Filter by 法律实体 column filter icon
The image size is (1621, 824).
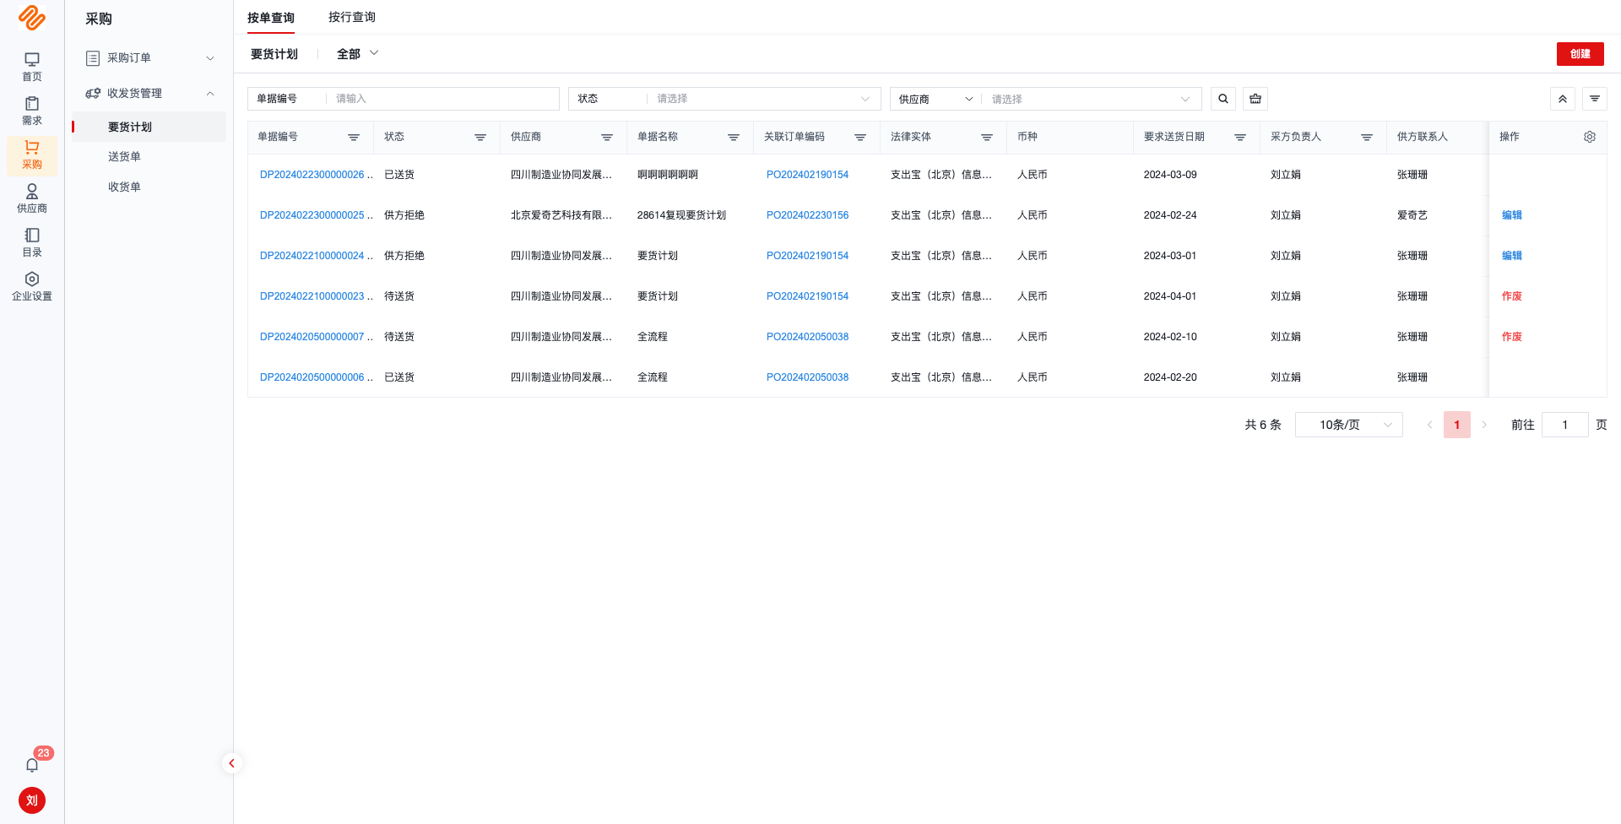pos(987,138)
